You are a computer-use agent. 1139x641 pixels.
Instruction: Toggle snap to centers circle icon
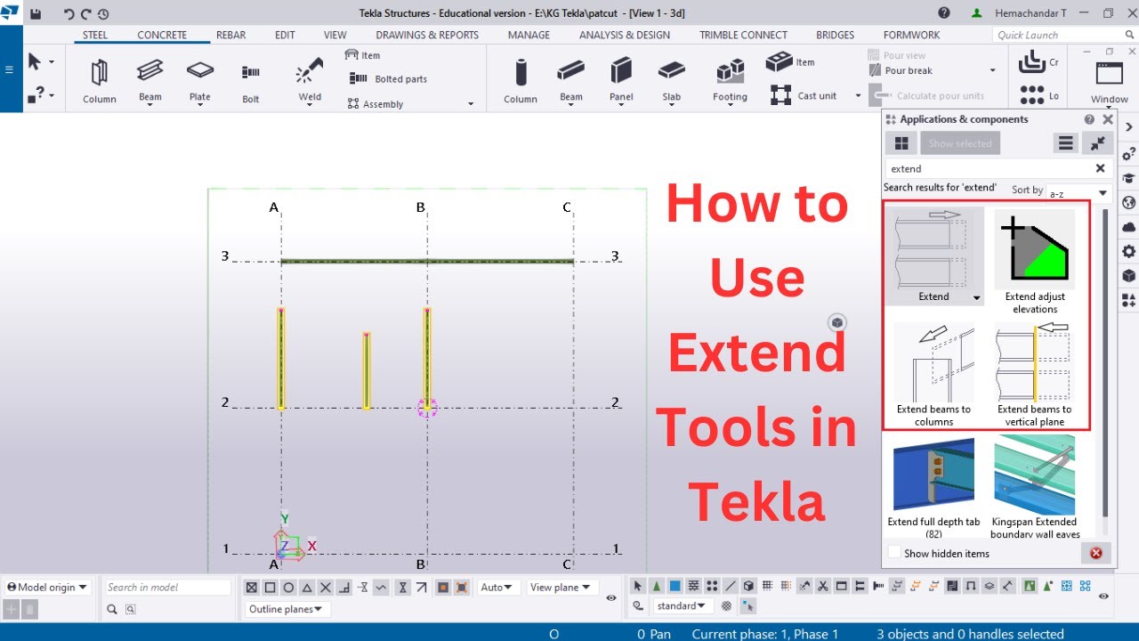point(288,588)
